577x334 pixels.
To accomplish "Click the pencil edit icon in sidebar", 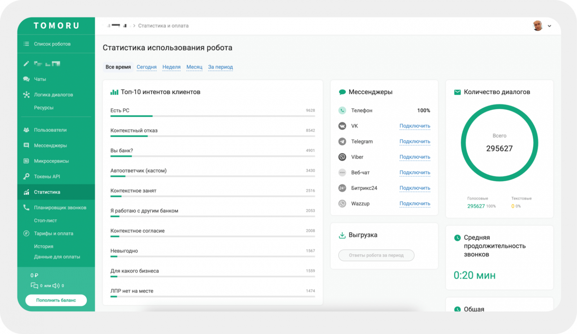I will coord(26,64).
